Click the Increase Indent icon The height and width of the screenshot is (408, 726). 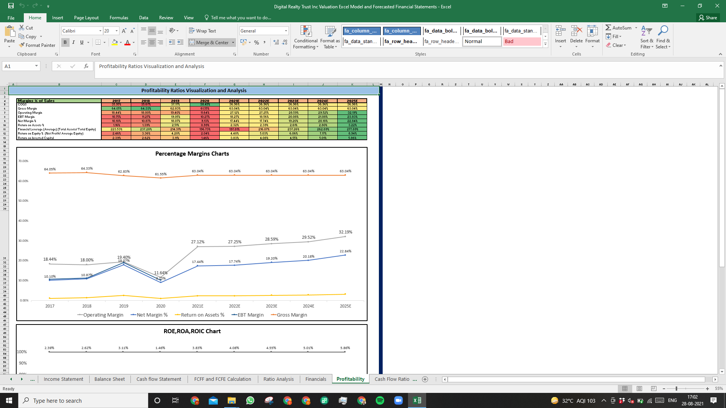click(180, 42)
